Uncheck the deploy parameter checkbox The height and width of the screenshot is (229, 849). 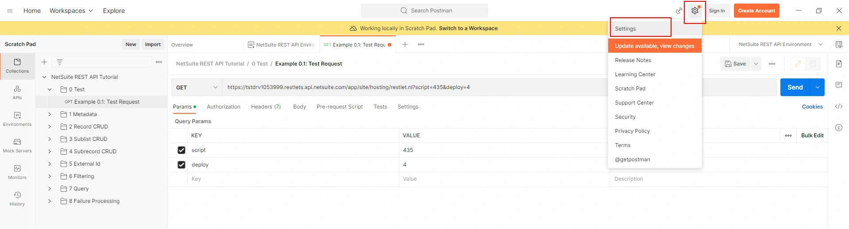point(181,165)
